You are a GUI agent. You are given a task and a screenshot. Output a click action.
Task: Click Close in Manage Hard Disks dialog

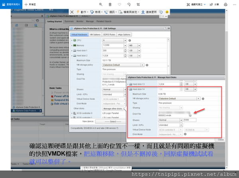221,140
